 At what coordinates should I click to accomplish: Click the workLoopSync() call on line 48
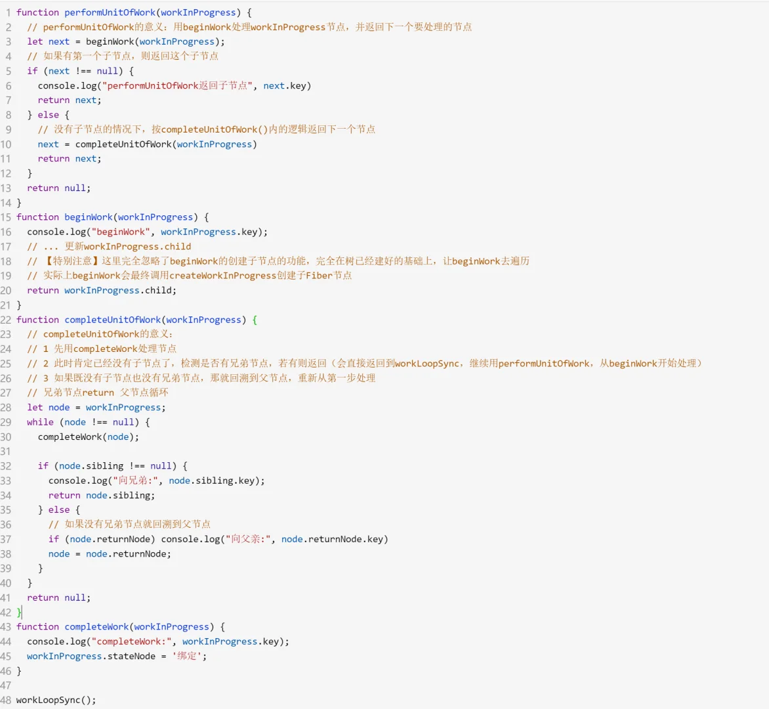pyautogui.click(x=49, y=699)
